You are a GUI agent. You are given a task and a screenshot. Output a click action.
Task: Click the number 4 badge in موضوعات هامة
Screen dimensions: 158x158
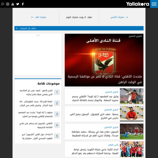[x=57, y=125]
